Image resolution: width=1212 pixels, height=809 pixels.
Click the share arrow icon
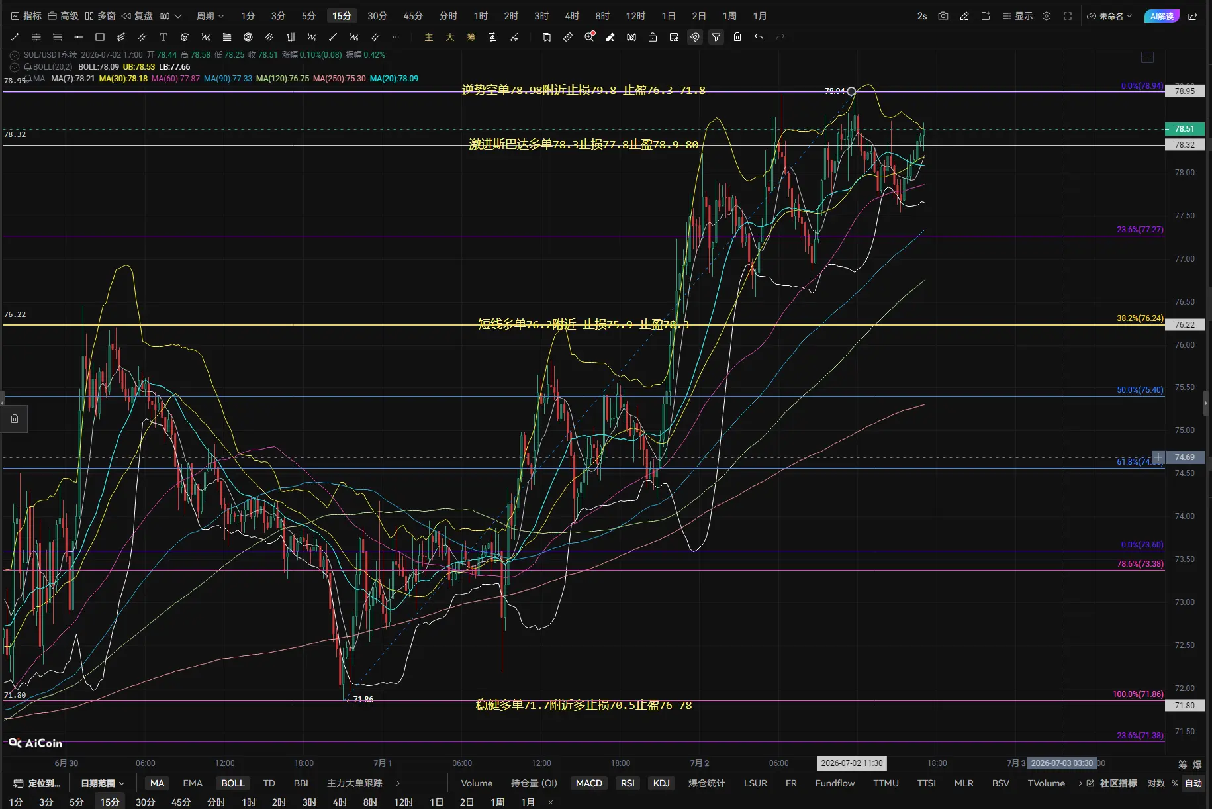[1193, 16]
